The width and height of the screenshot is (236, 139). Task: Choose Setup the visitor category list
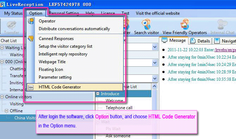(x=66, y=46)
